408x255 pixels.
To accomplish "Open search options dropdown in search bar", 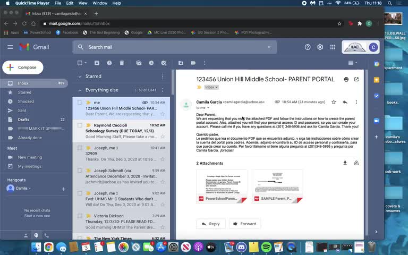I will point(269,47).
